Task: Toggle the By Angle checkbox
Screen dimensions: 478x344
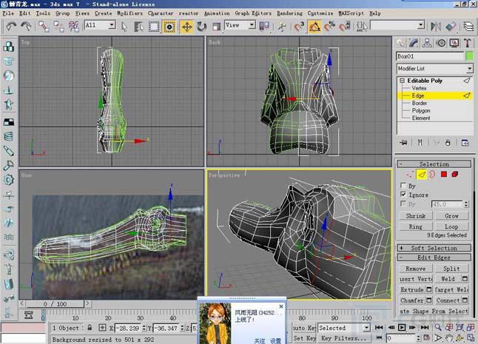Action: click(x=403, y=203)
